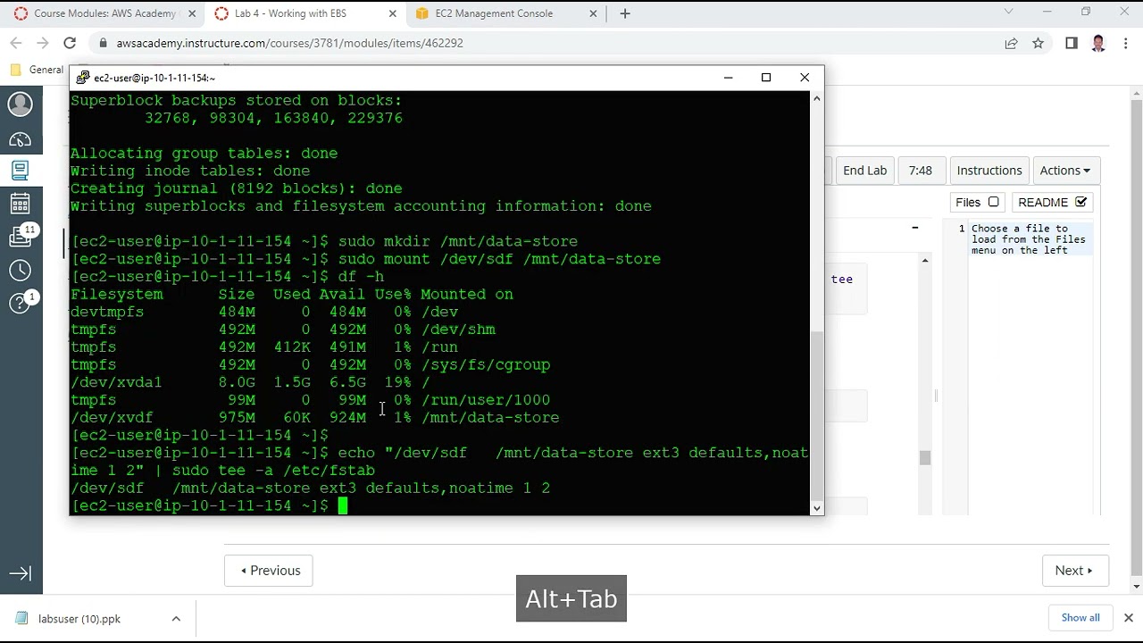Screen dimensions: 1143x643
Task: Open the Actions dropdown
Action: coord(1064,171)
